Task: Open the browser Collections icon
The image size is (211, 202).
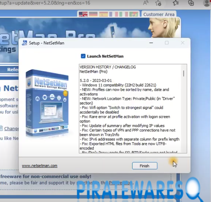Action: (191, 3)
